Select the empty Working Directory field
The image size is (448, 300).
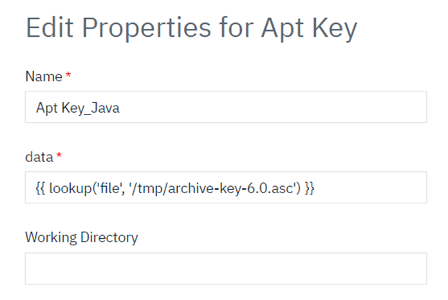click(225, 268)
